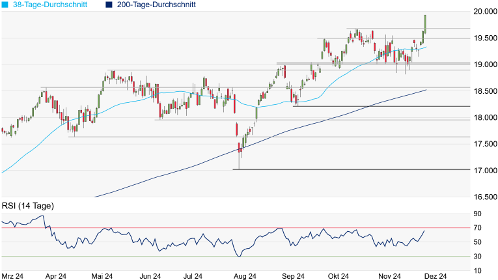The width and height of the screenshot is (498, 280).
Task: Click the light blue 38-Tage-Durchschnitt legend swatch
Action: [x=5, y=5]
